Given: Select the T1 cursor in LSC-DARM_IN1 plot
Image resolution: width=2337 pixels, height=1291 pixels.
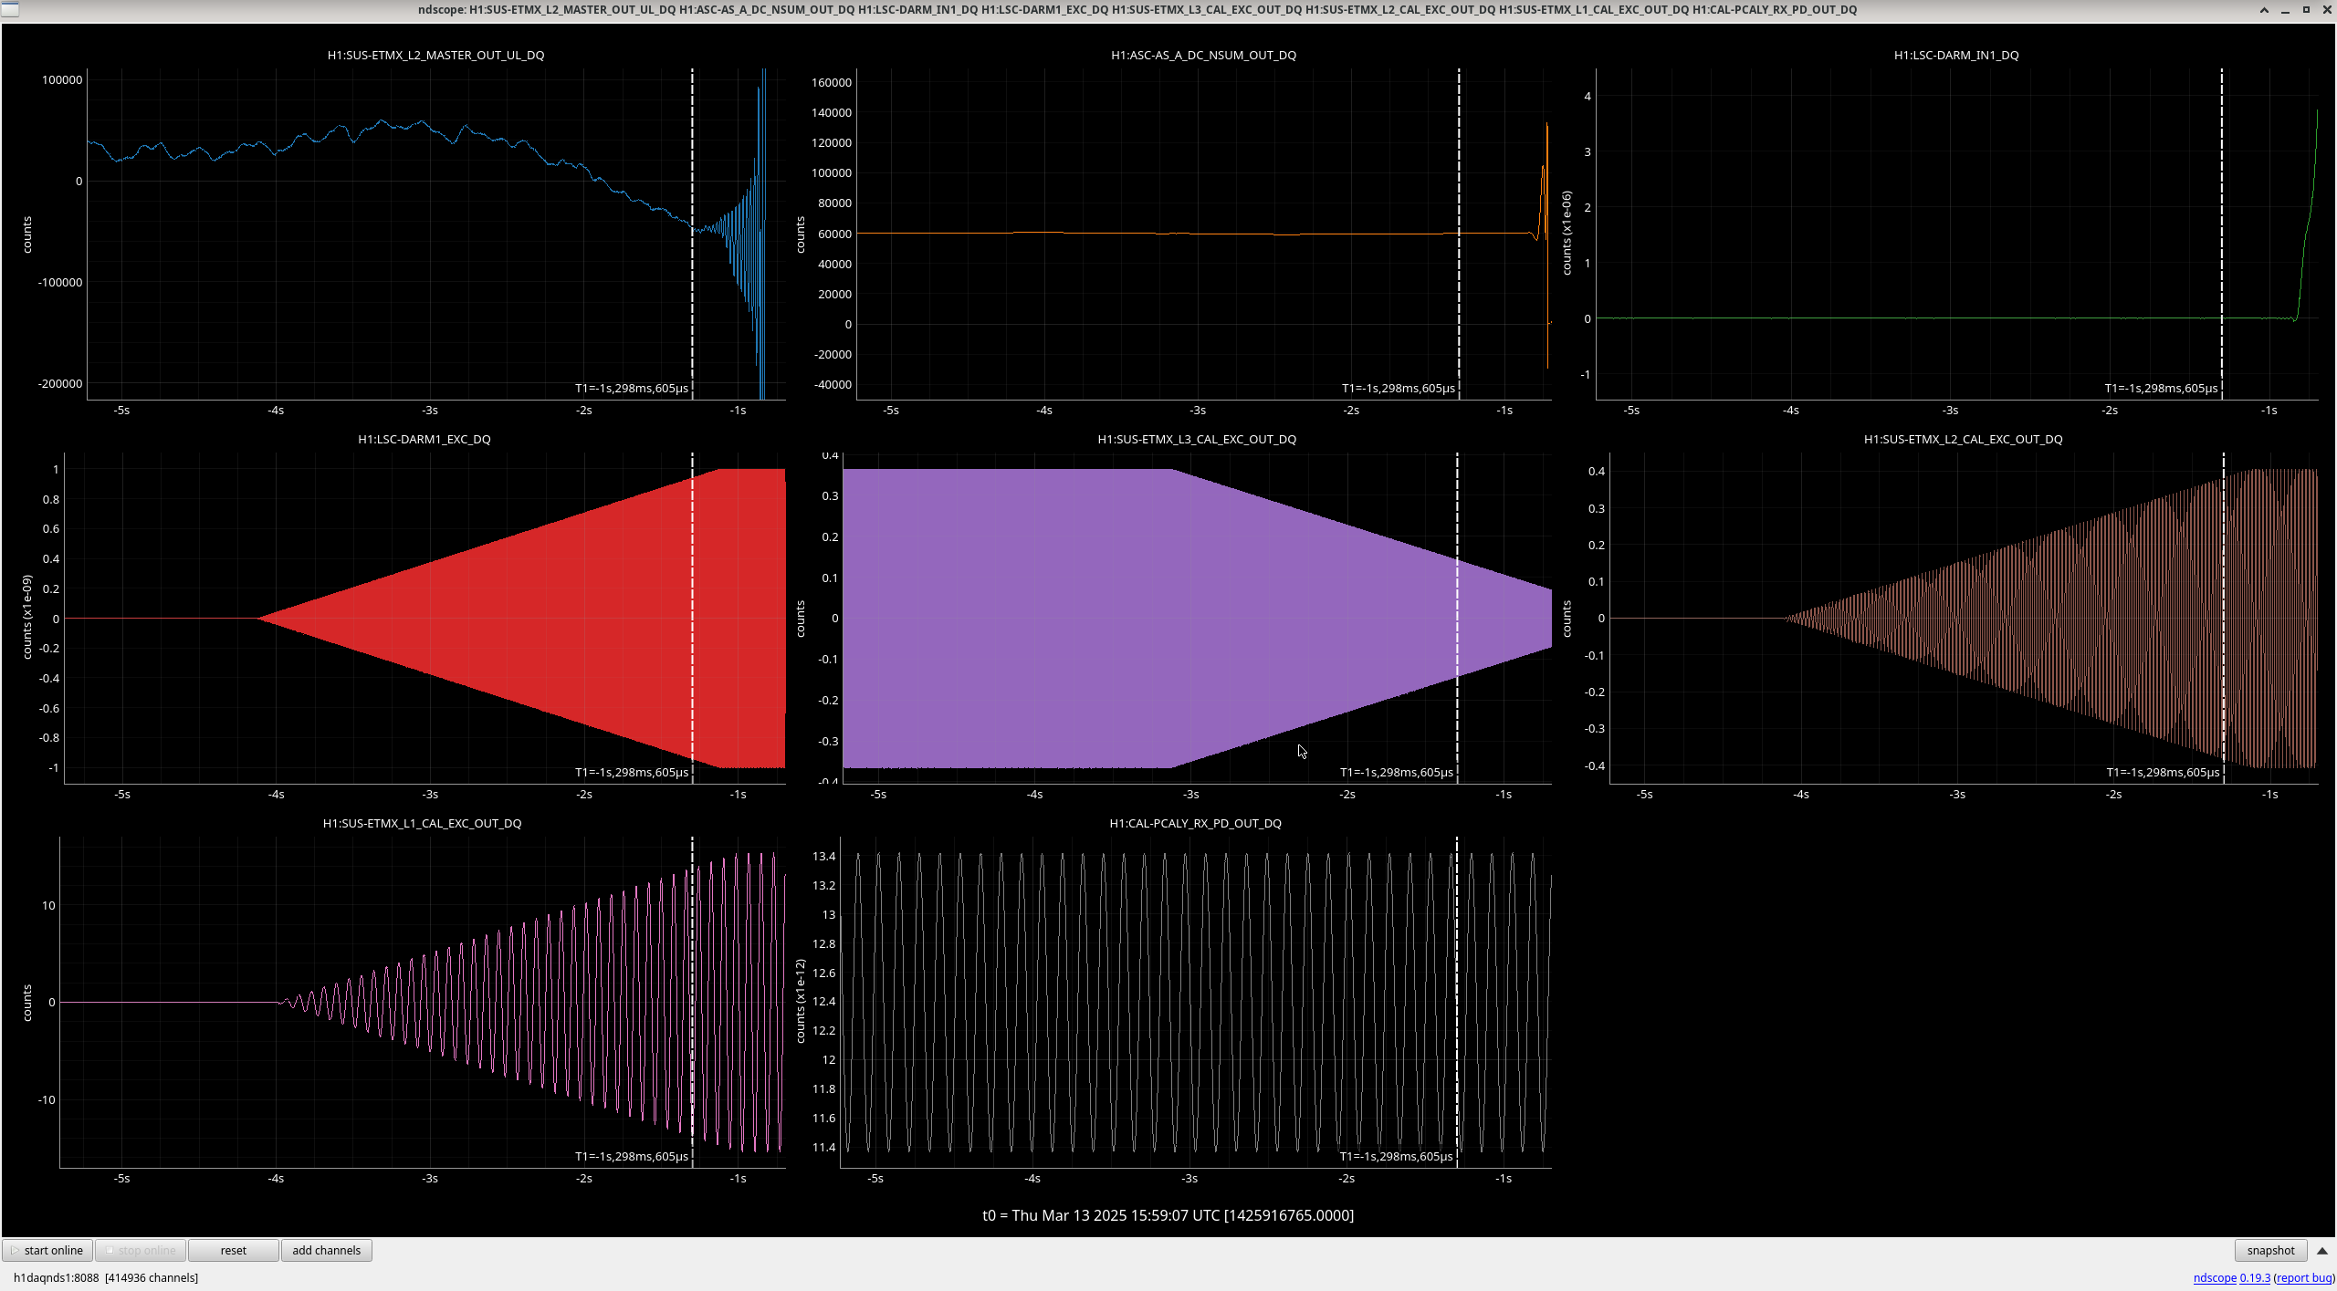Looking at the screenshot, I should [2222, 234].
